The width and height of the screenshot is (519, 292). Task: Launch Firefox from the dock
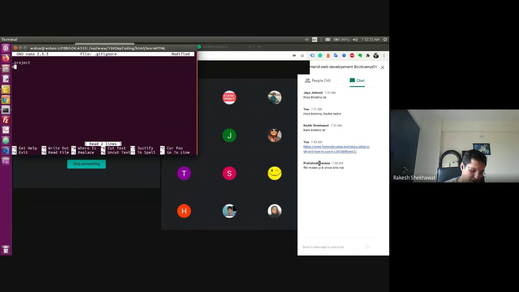tap(6, 58)
